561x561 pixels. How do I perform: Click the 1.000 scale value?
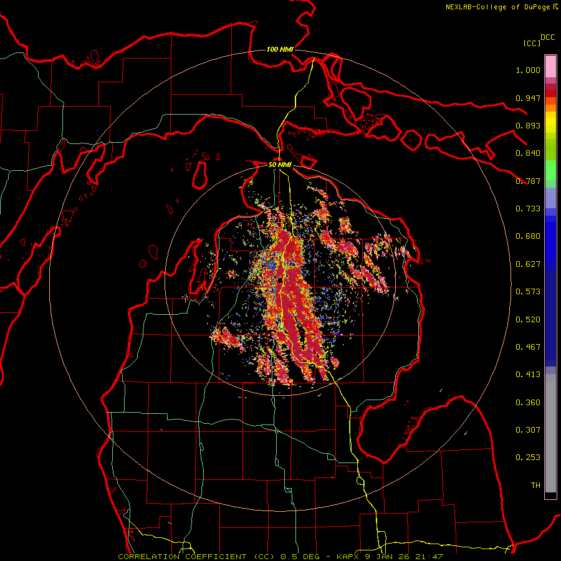click(x=528, y=70)
